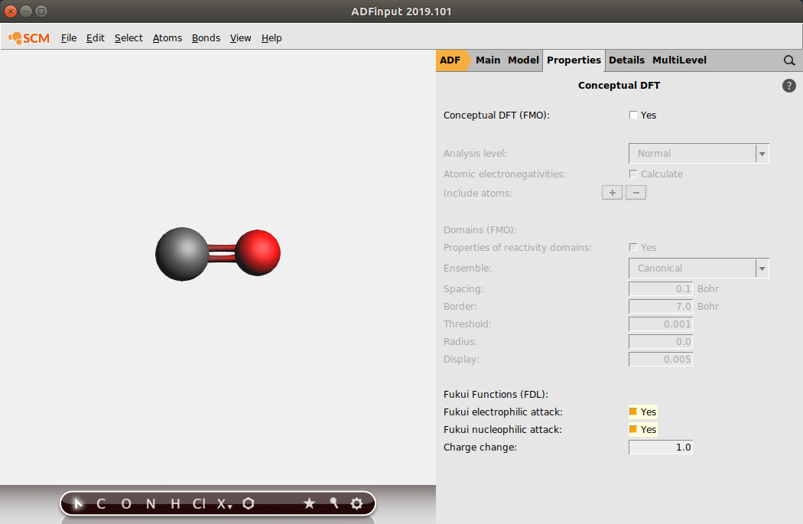Open the Help menu
This screenshot has width=803, height=524.
pyautogui.click(x=271, y=38)
